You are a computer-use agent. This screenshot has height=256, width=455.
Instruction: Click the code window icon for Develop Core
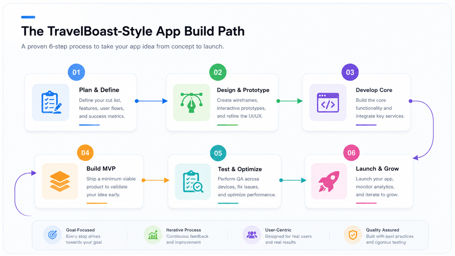click(x=328, y=103)
